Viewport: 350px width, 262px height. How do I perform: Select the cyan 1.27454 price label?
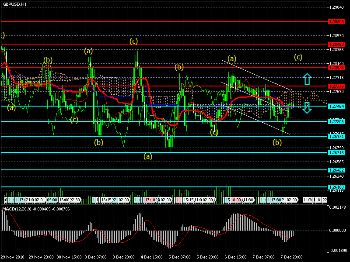337,106
